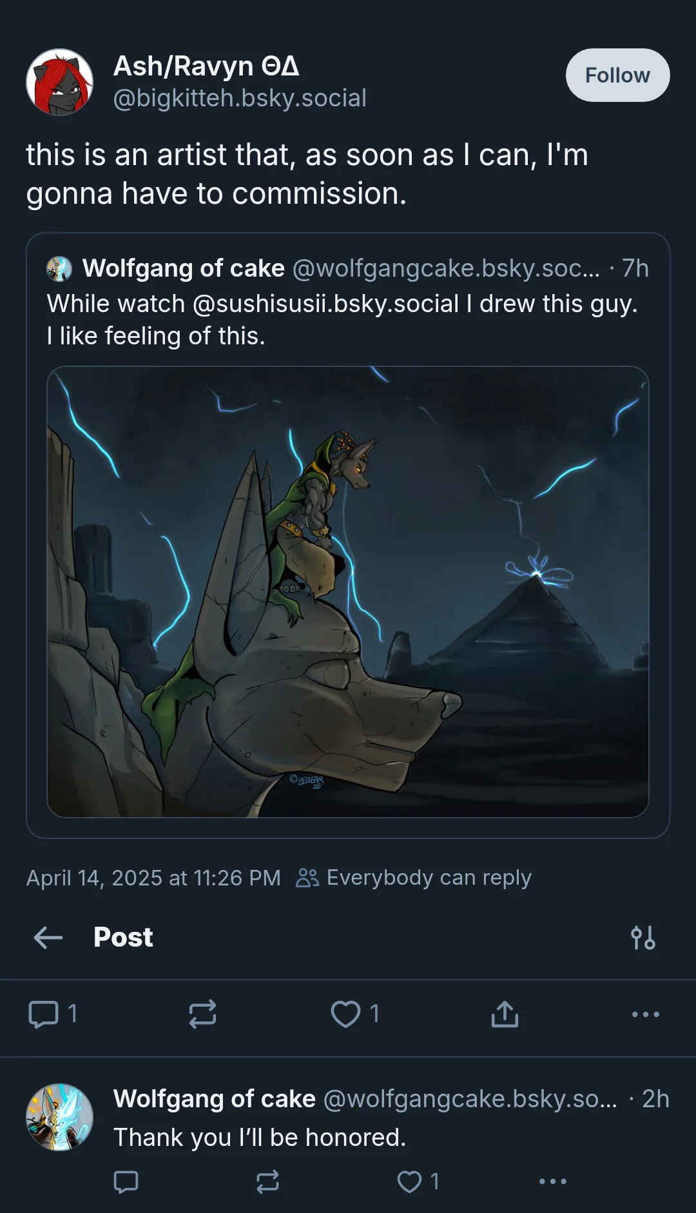This screenshot has height=1213, width=696.
Task: Open more options on Wolfgang's comment
Action: (x=553, y=1181)
